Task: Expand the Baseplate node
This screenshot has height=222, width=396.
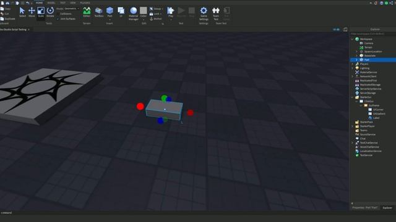Action: pos(356,55)
